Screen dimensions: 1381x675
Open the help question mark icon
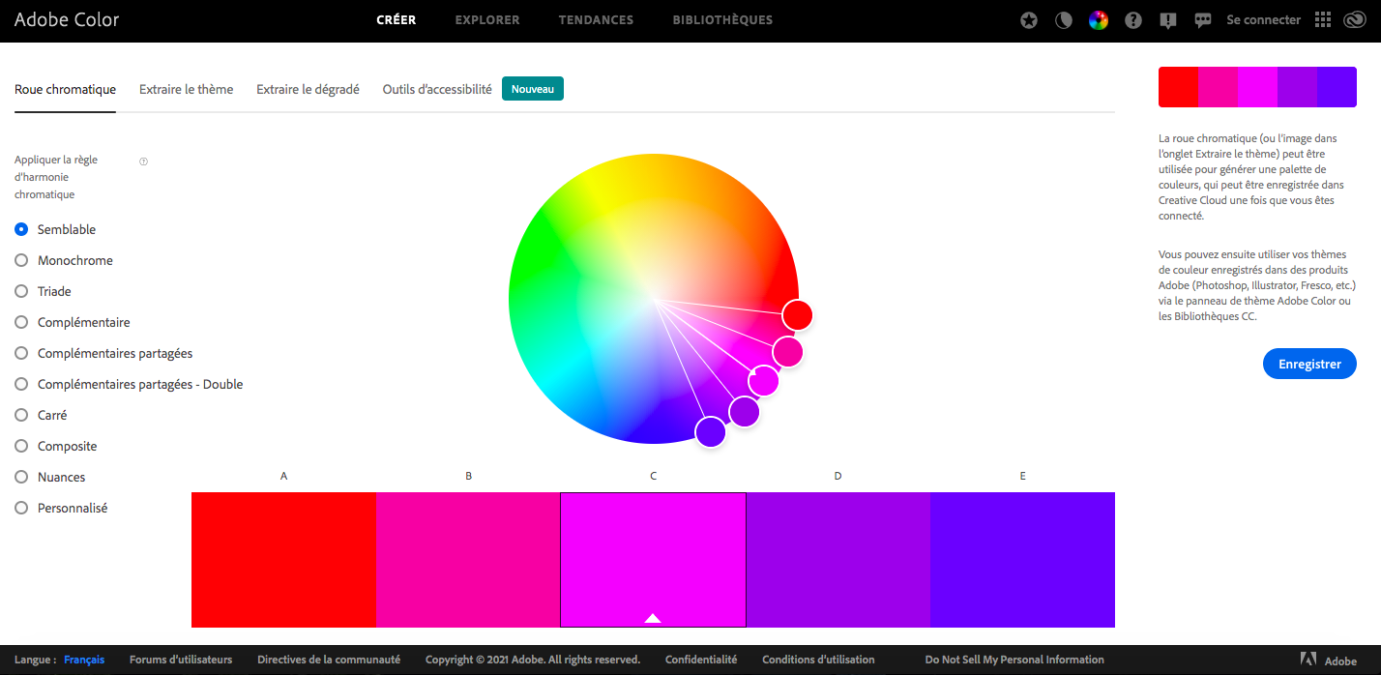[x=1133, y=20]
